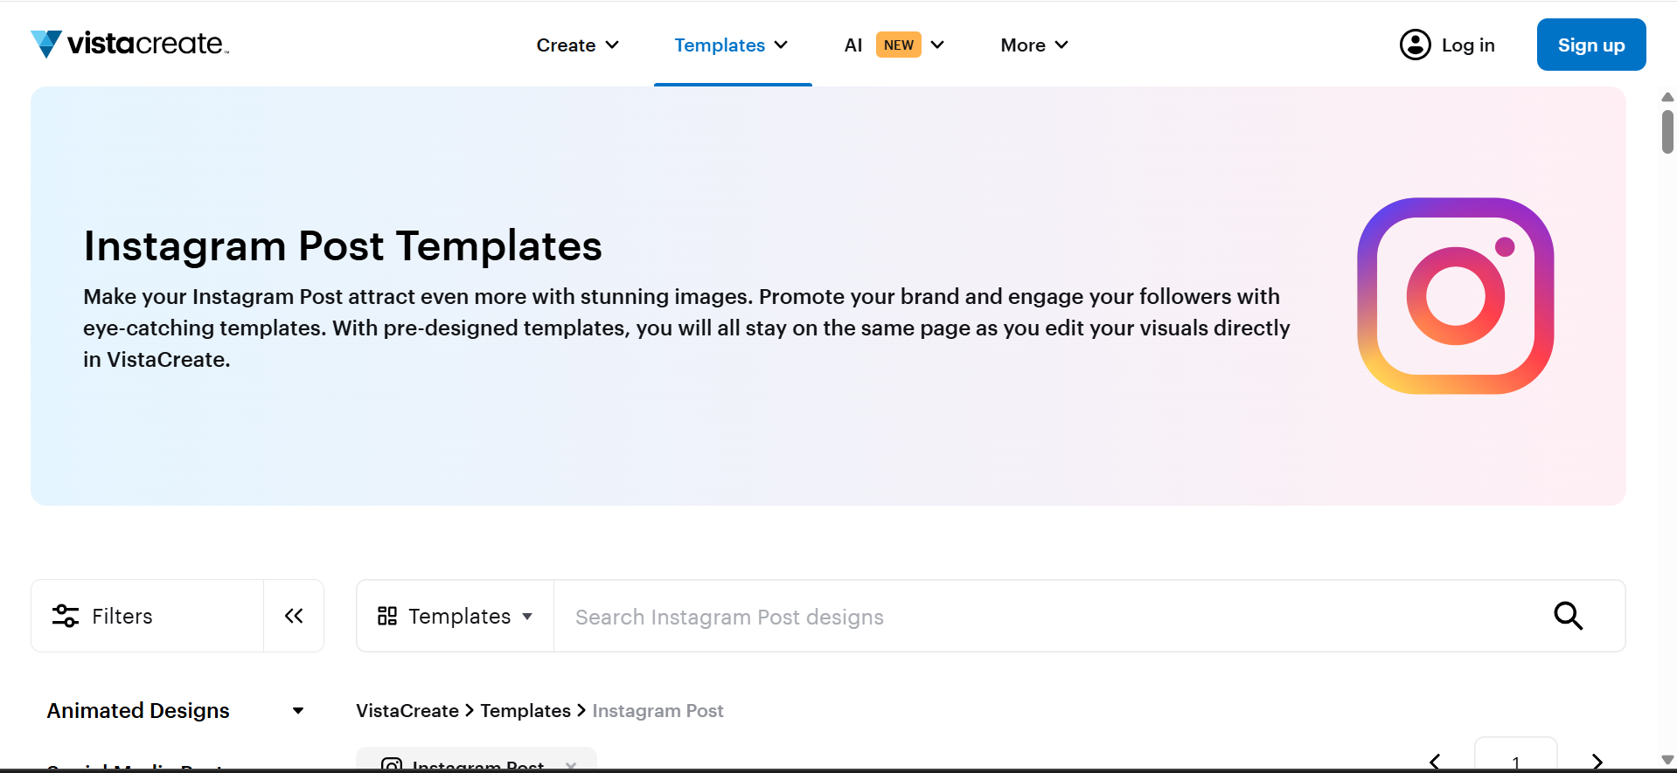
Task: Click the VistaCreate breadcrumb link
Action: [x=407, y=711]
